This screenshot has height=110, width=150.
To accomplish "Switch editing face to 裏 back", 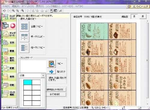I will pos(143,16).
